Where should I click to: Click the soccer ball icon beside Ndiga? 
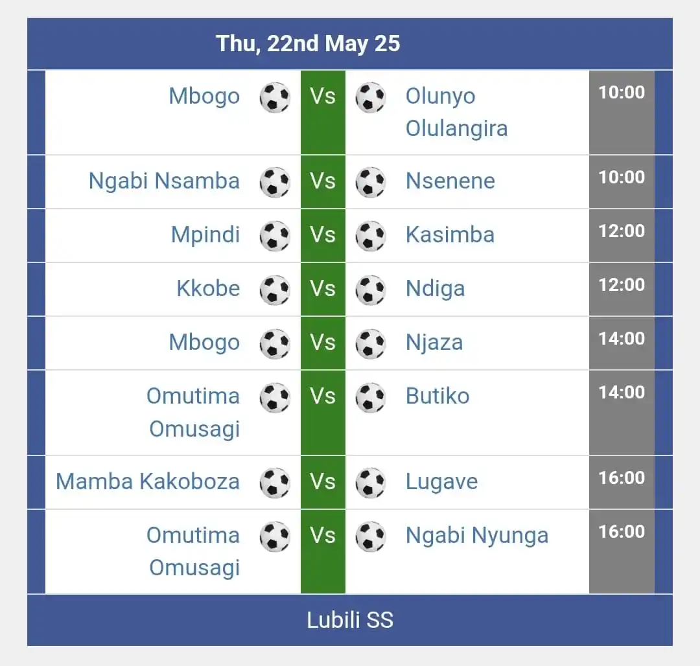click(371, 290)
